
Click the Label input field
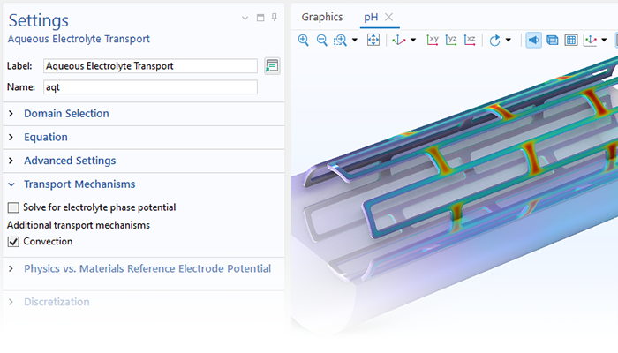tap(150, 66)
